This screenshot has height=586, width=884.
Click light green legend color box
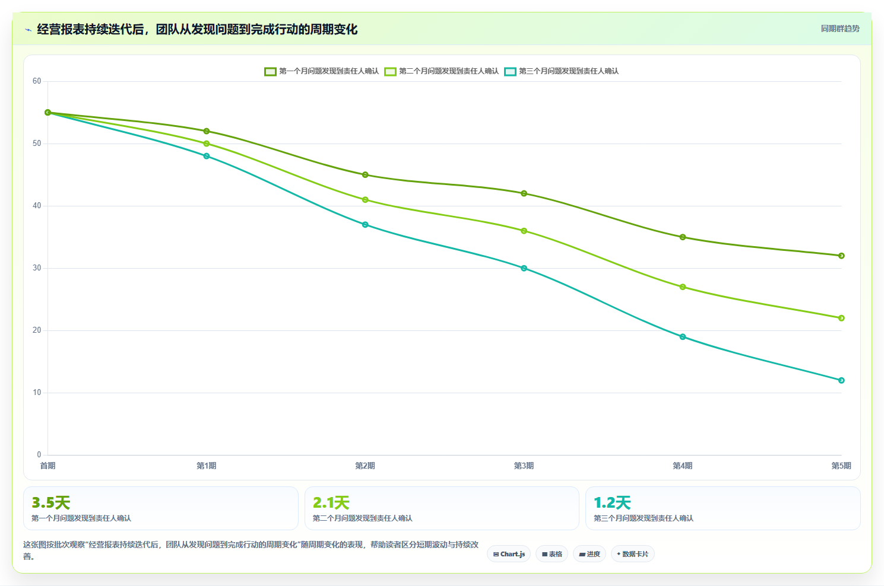390,71
